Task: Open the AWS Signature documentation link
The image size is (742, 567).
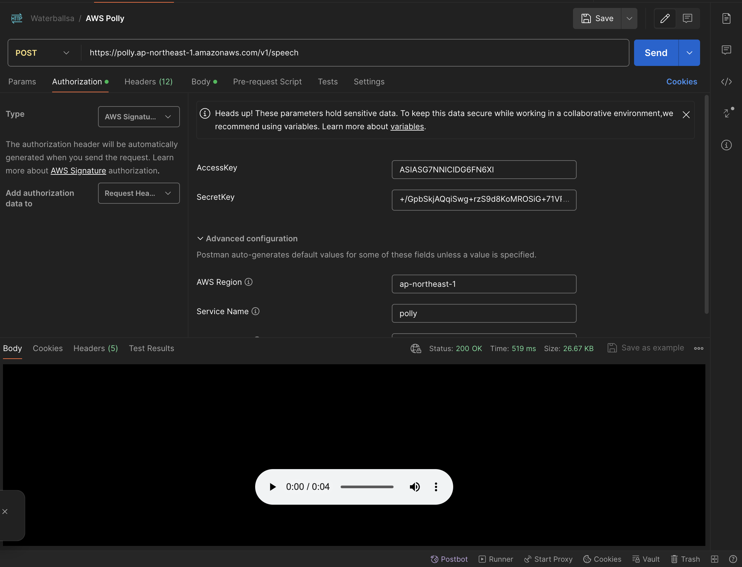Action: [x=78, y=171]
